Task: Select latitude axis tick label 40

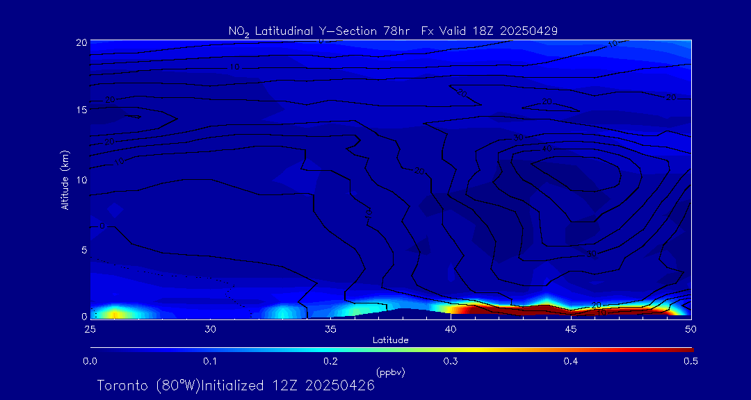Action: pyautogui.click(x=451, y=329)
